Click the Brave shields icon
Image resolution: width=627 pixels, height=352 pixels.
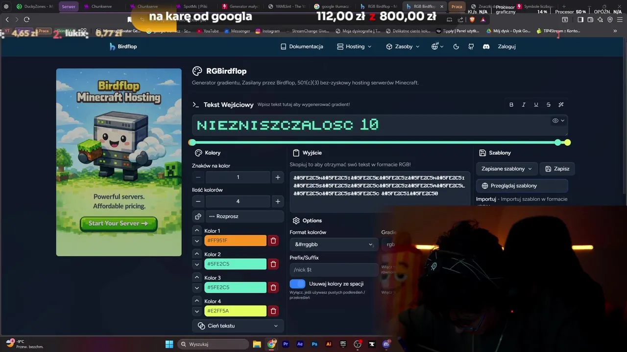tap(472, 19)
